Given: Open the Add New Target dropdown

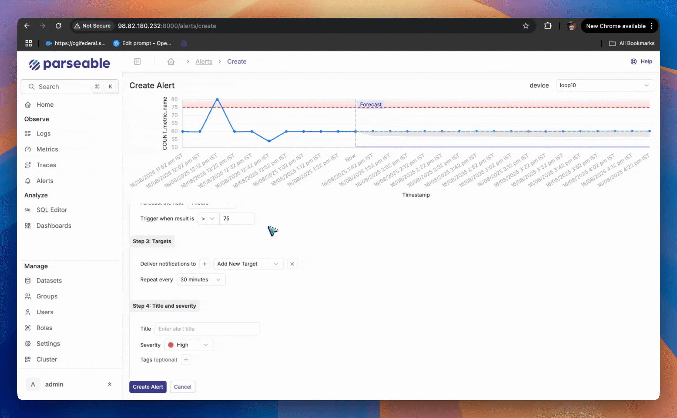Looking at the screenshot, I should pos(248,264).
